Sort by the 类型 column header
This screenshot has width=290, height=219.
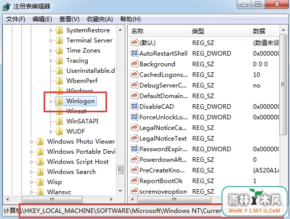[x=220, y=31]
